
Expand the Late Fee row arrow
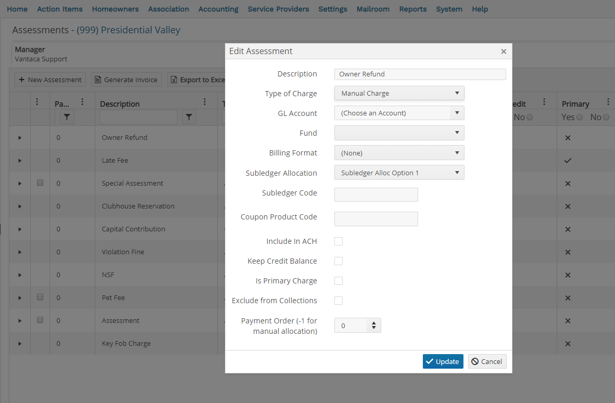[x=20, y=161]
